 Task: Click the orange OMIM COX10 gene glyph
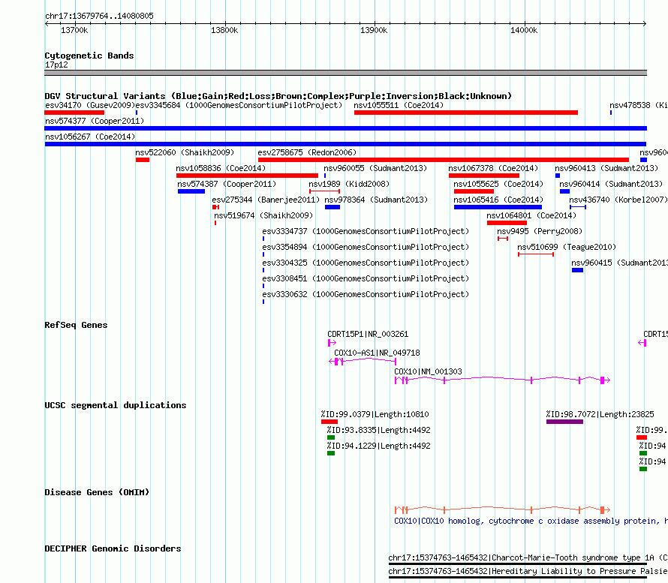tap(502, 509)
